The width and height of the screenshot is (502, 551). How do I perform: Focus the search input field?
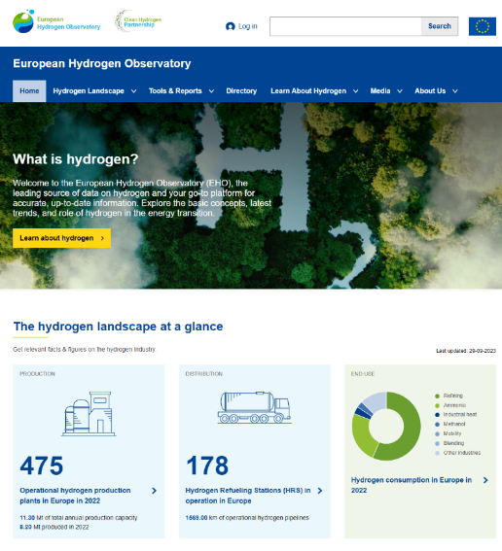[345, 26]
